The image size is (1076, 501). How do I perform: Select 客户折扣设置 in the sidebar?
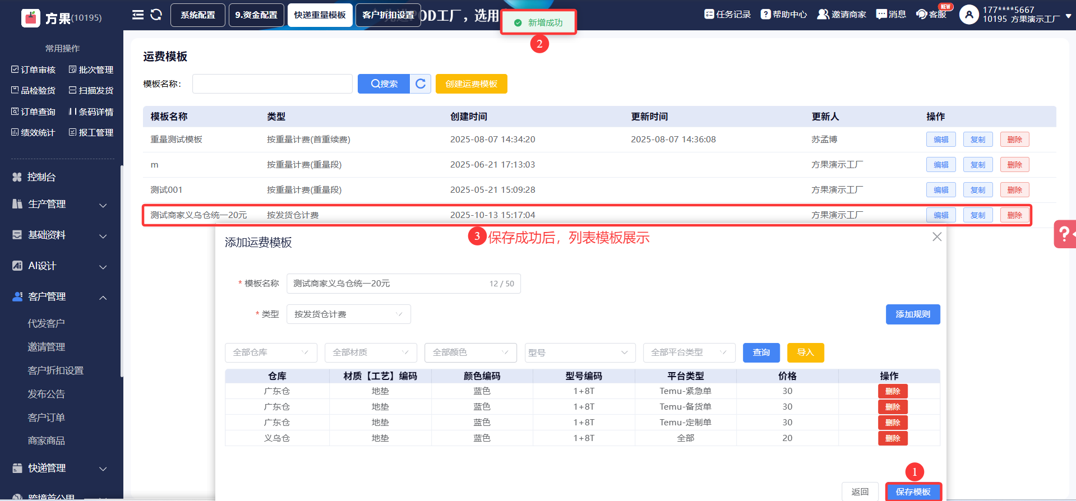click(56, 370)
